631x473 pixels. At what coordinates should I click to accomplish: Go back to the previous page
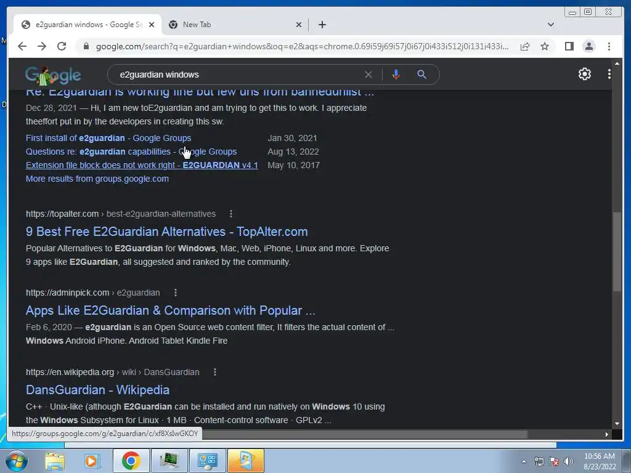22,46
